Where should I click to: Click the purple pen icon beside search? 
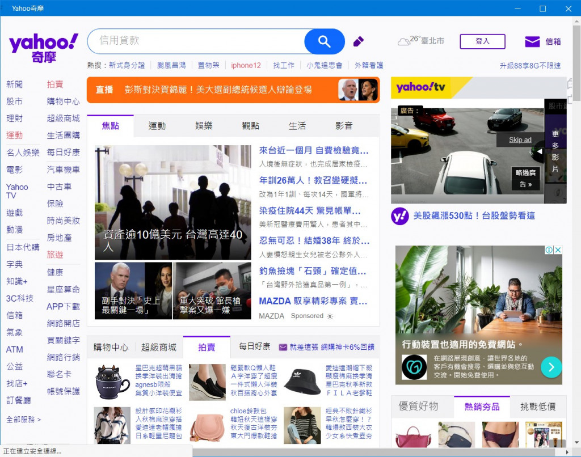359,41
